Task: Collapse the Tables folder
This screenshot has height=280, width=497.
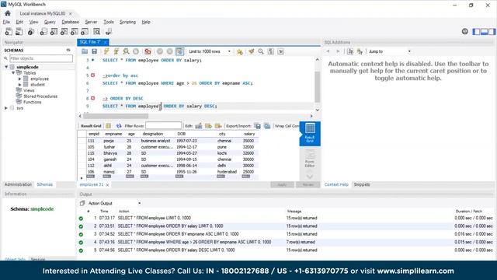Action: point(13,73)
